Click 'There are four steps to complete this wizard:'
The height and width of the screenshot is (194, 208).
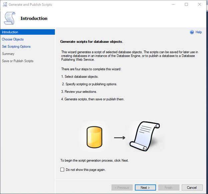tap(91, 69)
